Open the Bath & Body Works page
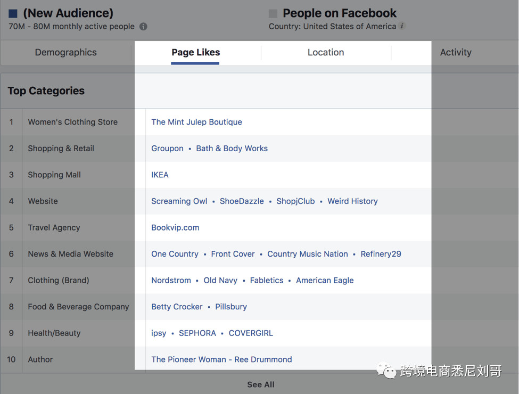Image resolution: width=519 pixels, height=394 pixels. pyautogui.click(x=232, y=148)
